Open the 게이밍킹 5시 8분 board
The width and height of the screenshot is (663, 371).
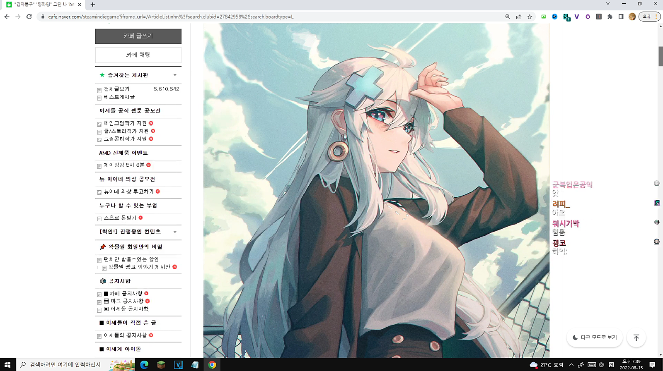click(x=124, y=165)
